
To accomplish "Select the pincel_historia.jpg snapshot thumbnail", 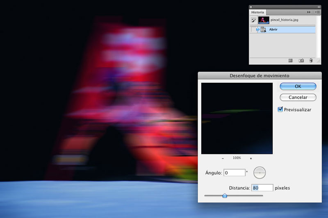I will pyautogui.click(x=264, y=20).
